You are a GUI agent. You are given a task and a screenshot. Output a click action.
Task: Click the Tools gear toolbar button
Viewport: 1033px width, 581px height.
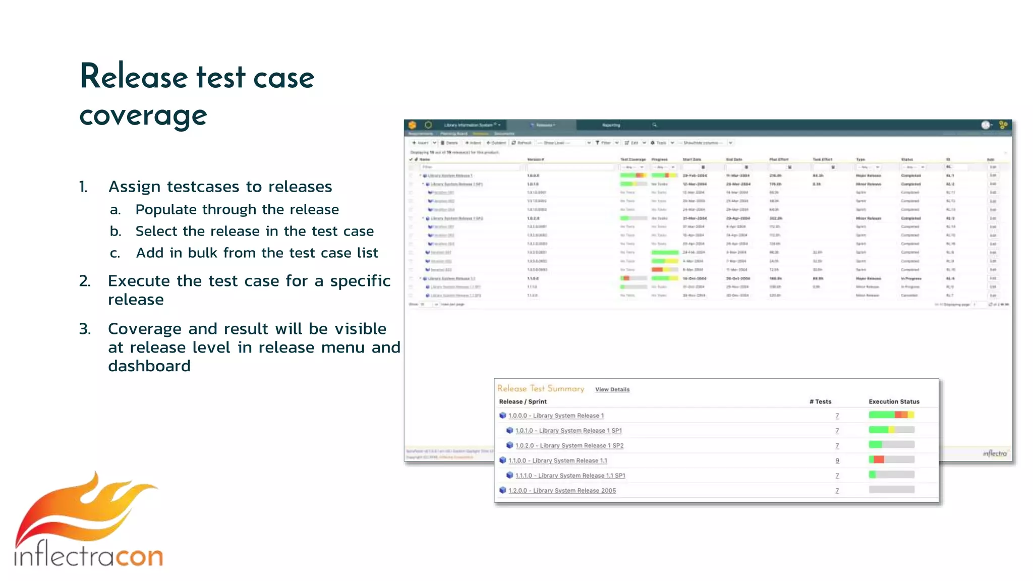(658, 143)
